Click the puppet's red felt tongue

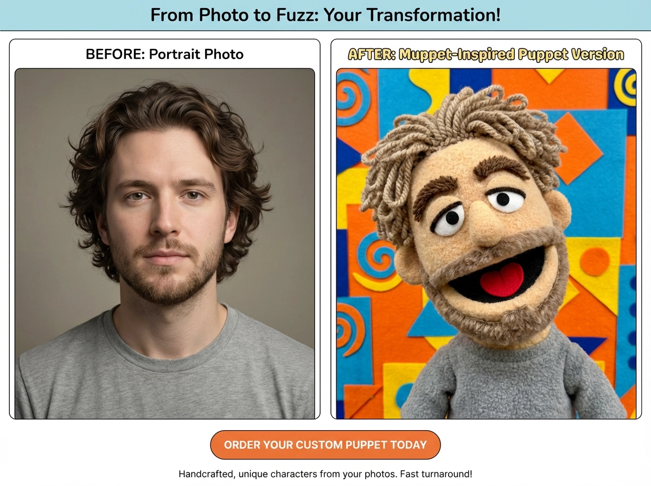[502, 279]
